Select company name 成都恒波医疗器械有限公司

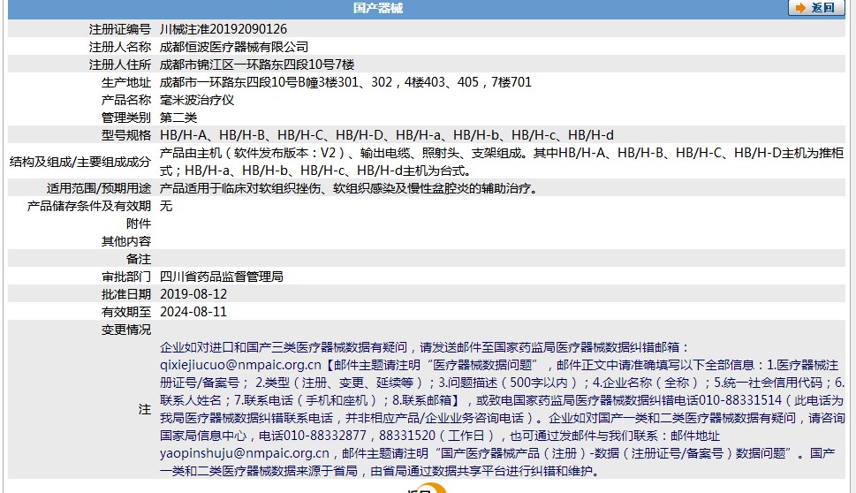[234, 47]
